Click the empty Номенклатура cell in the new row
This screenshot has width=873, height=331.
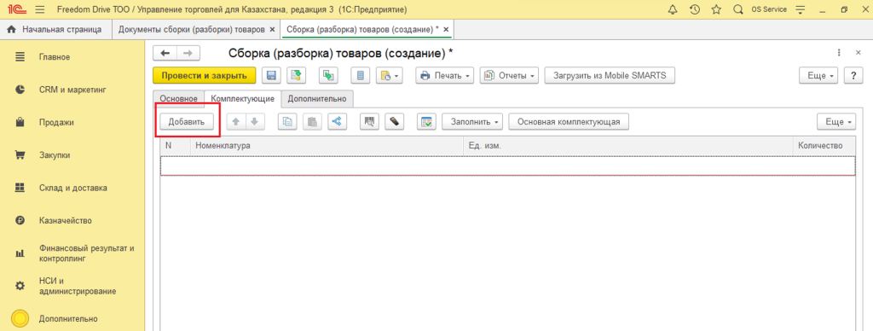click(x=327, y=166)
